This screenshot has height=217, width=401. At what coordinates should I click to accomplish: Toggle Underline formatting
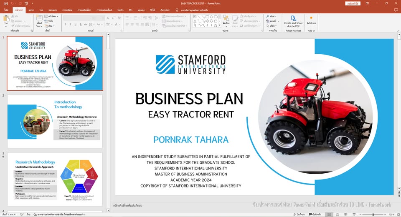[x=76, y=25]
